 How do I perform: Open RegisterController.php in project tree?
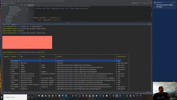coord(15,8)
